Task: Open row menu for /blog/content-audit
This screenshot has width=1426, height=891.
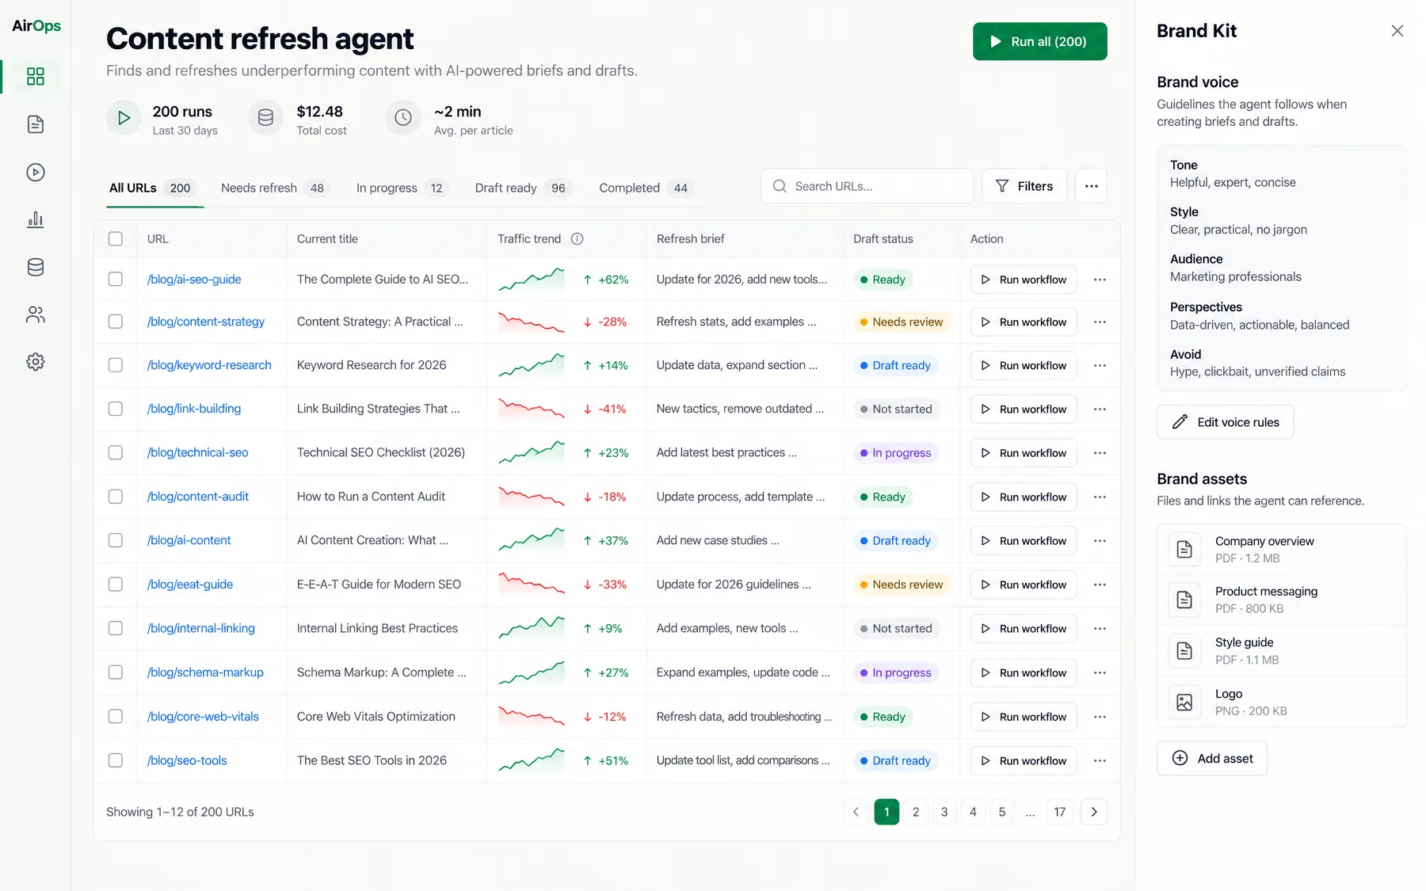Action: [x=1100, y=497]
